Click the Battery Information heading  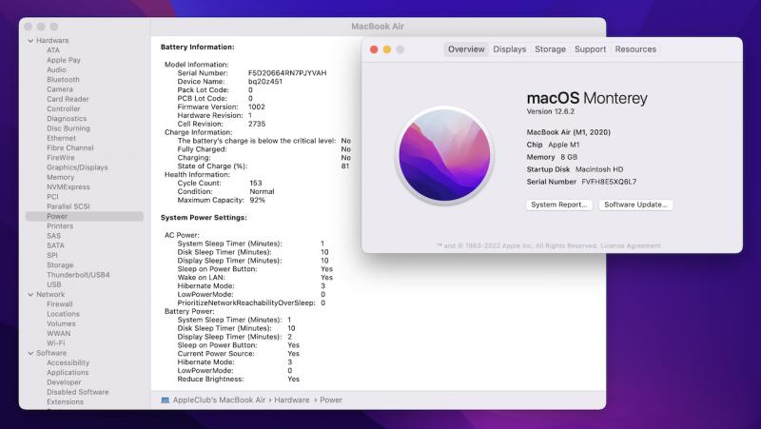(198, 47)
